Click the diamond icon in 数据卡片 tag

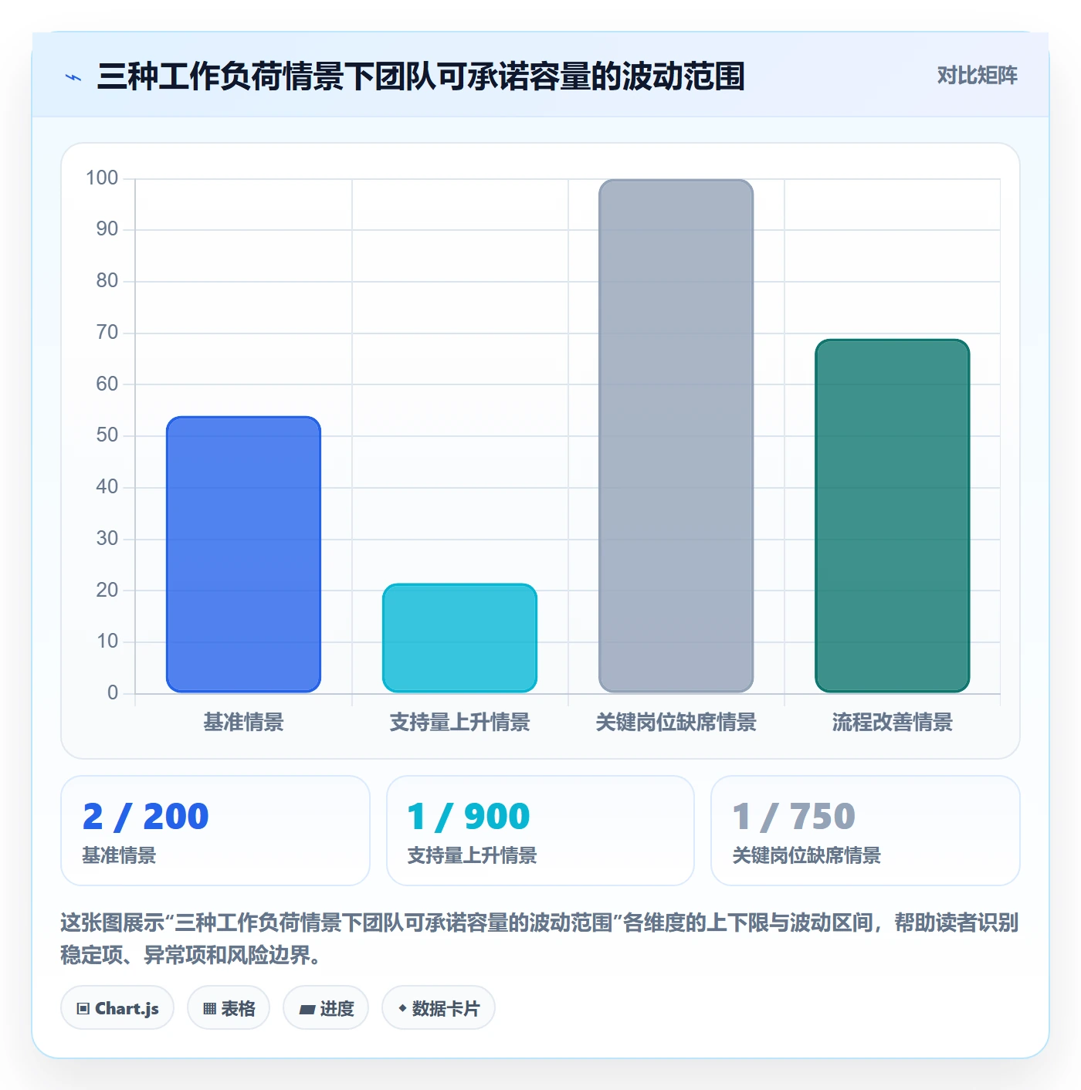click(x=402, y=1008)
